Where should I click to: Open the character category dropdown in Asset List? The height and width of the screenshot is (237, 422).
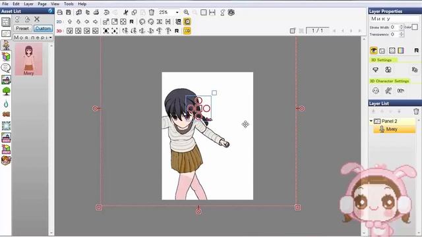click(x=33, y=38)
